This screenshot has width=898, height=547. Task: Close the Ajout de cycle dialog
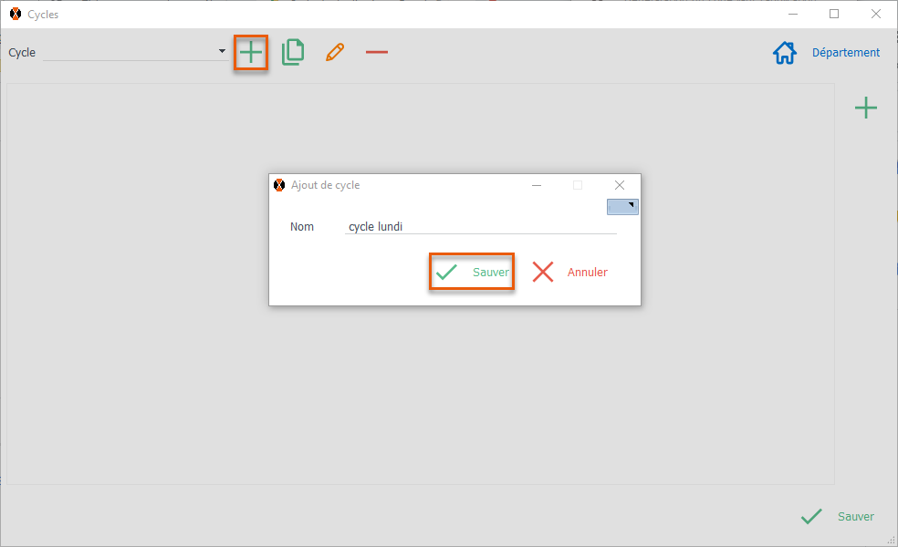point(620,185)
